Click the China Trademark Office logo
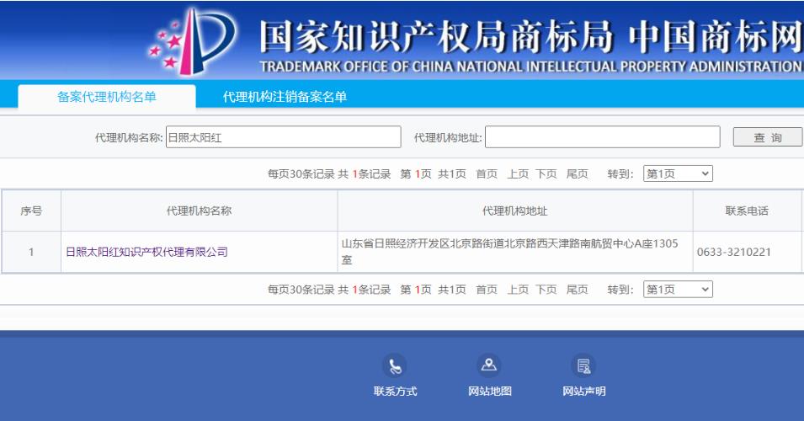 point(192,40)
